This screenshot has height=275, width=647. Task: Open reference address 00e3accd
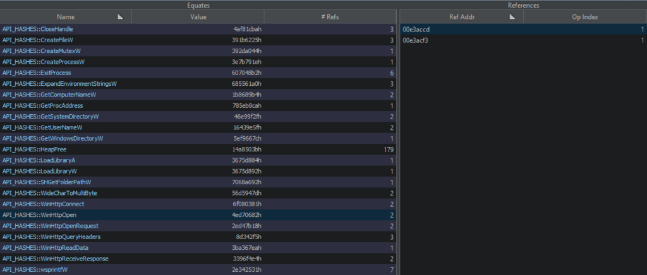pos(416,29)
